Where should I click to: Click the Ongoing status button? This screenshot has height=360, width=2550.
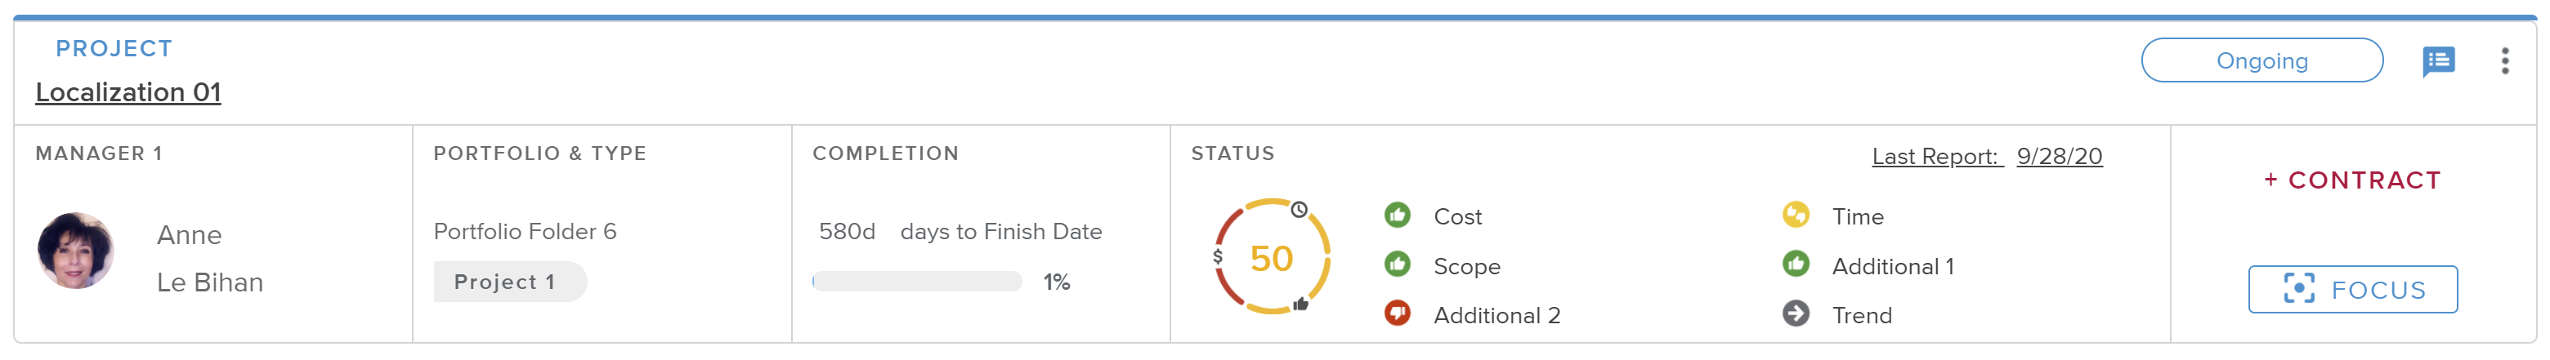pyautogui.click(x=2261, y=61)
